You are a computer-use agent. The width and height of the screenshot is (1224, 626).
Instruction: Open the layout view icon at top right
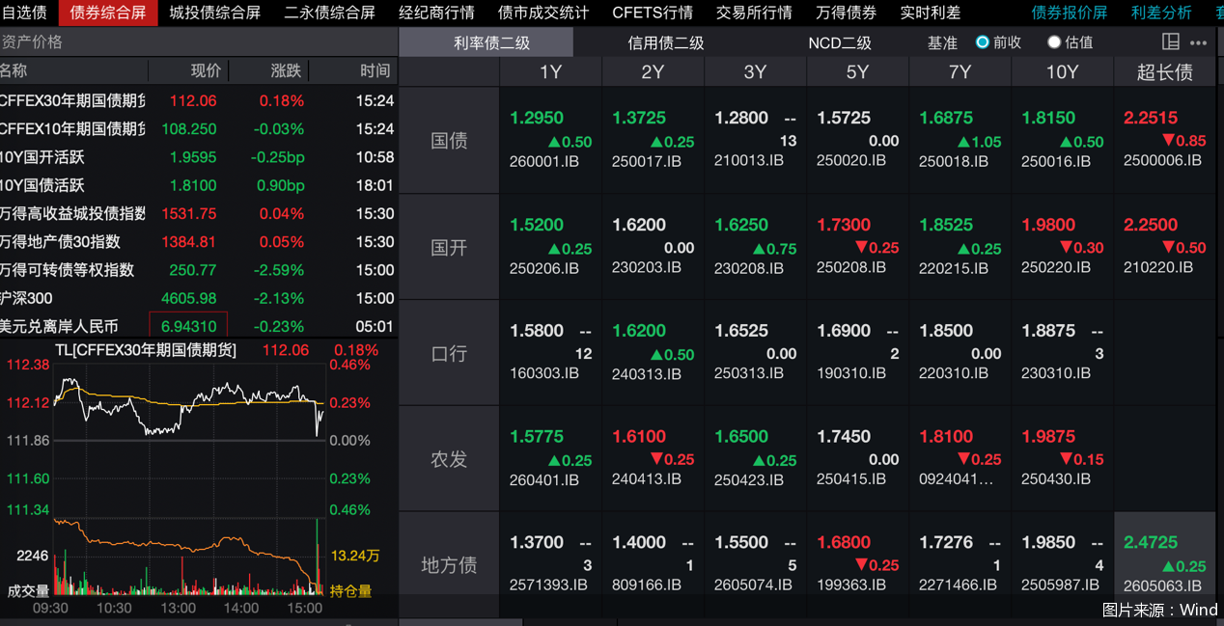click(x=1171, y=41)
